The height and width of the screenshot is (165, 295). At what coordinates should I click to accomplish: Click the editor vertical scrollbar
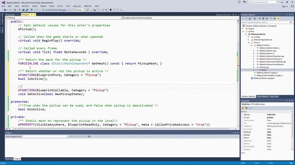[x=238, y=75]
